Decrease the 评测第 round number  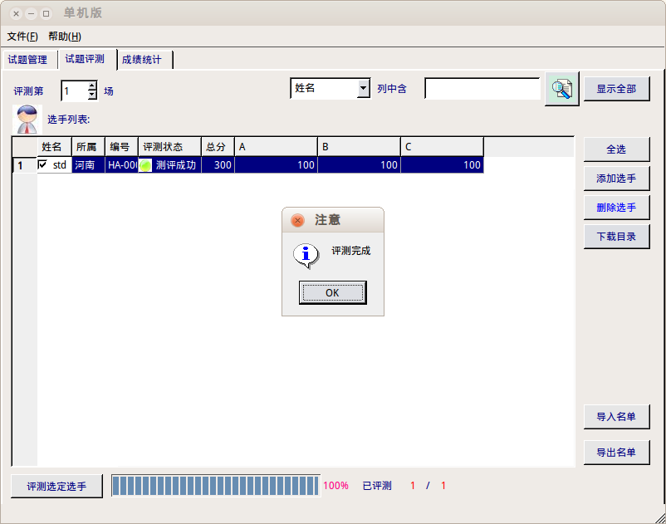tap(92, 95)
